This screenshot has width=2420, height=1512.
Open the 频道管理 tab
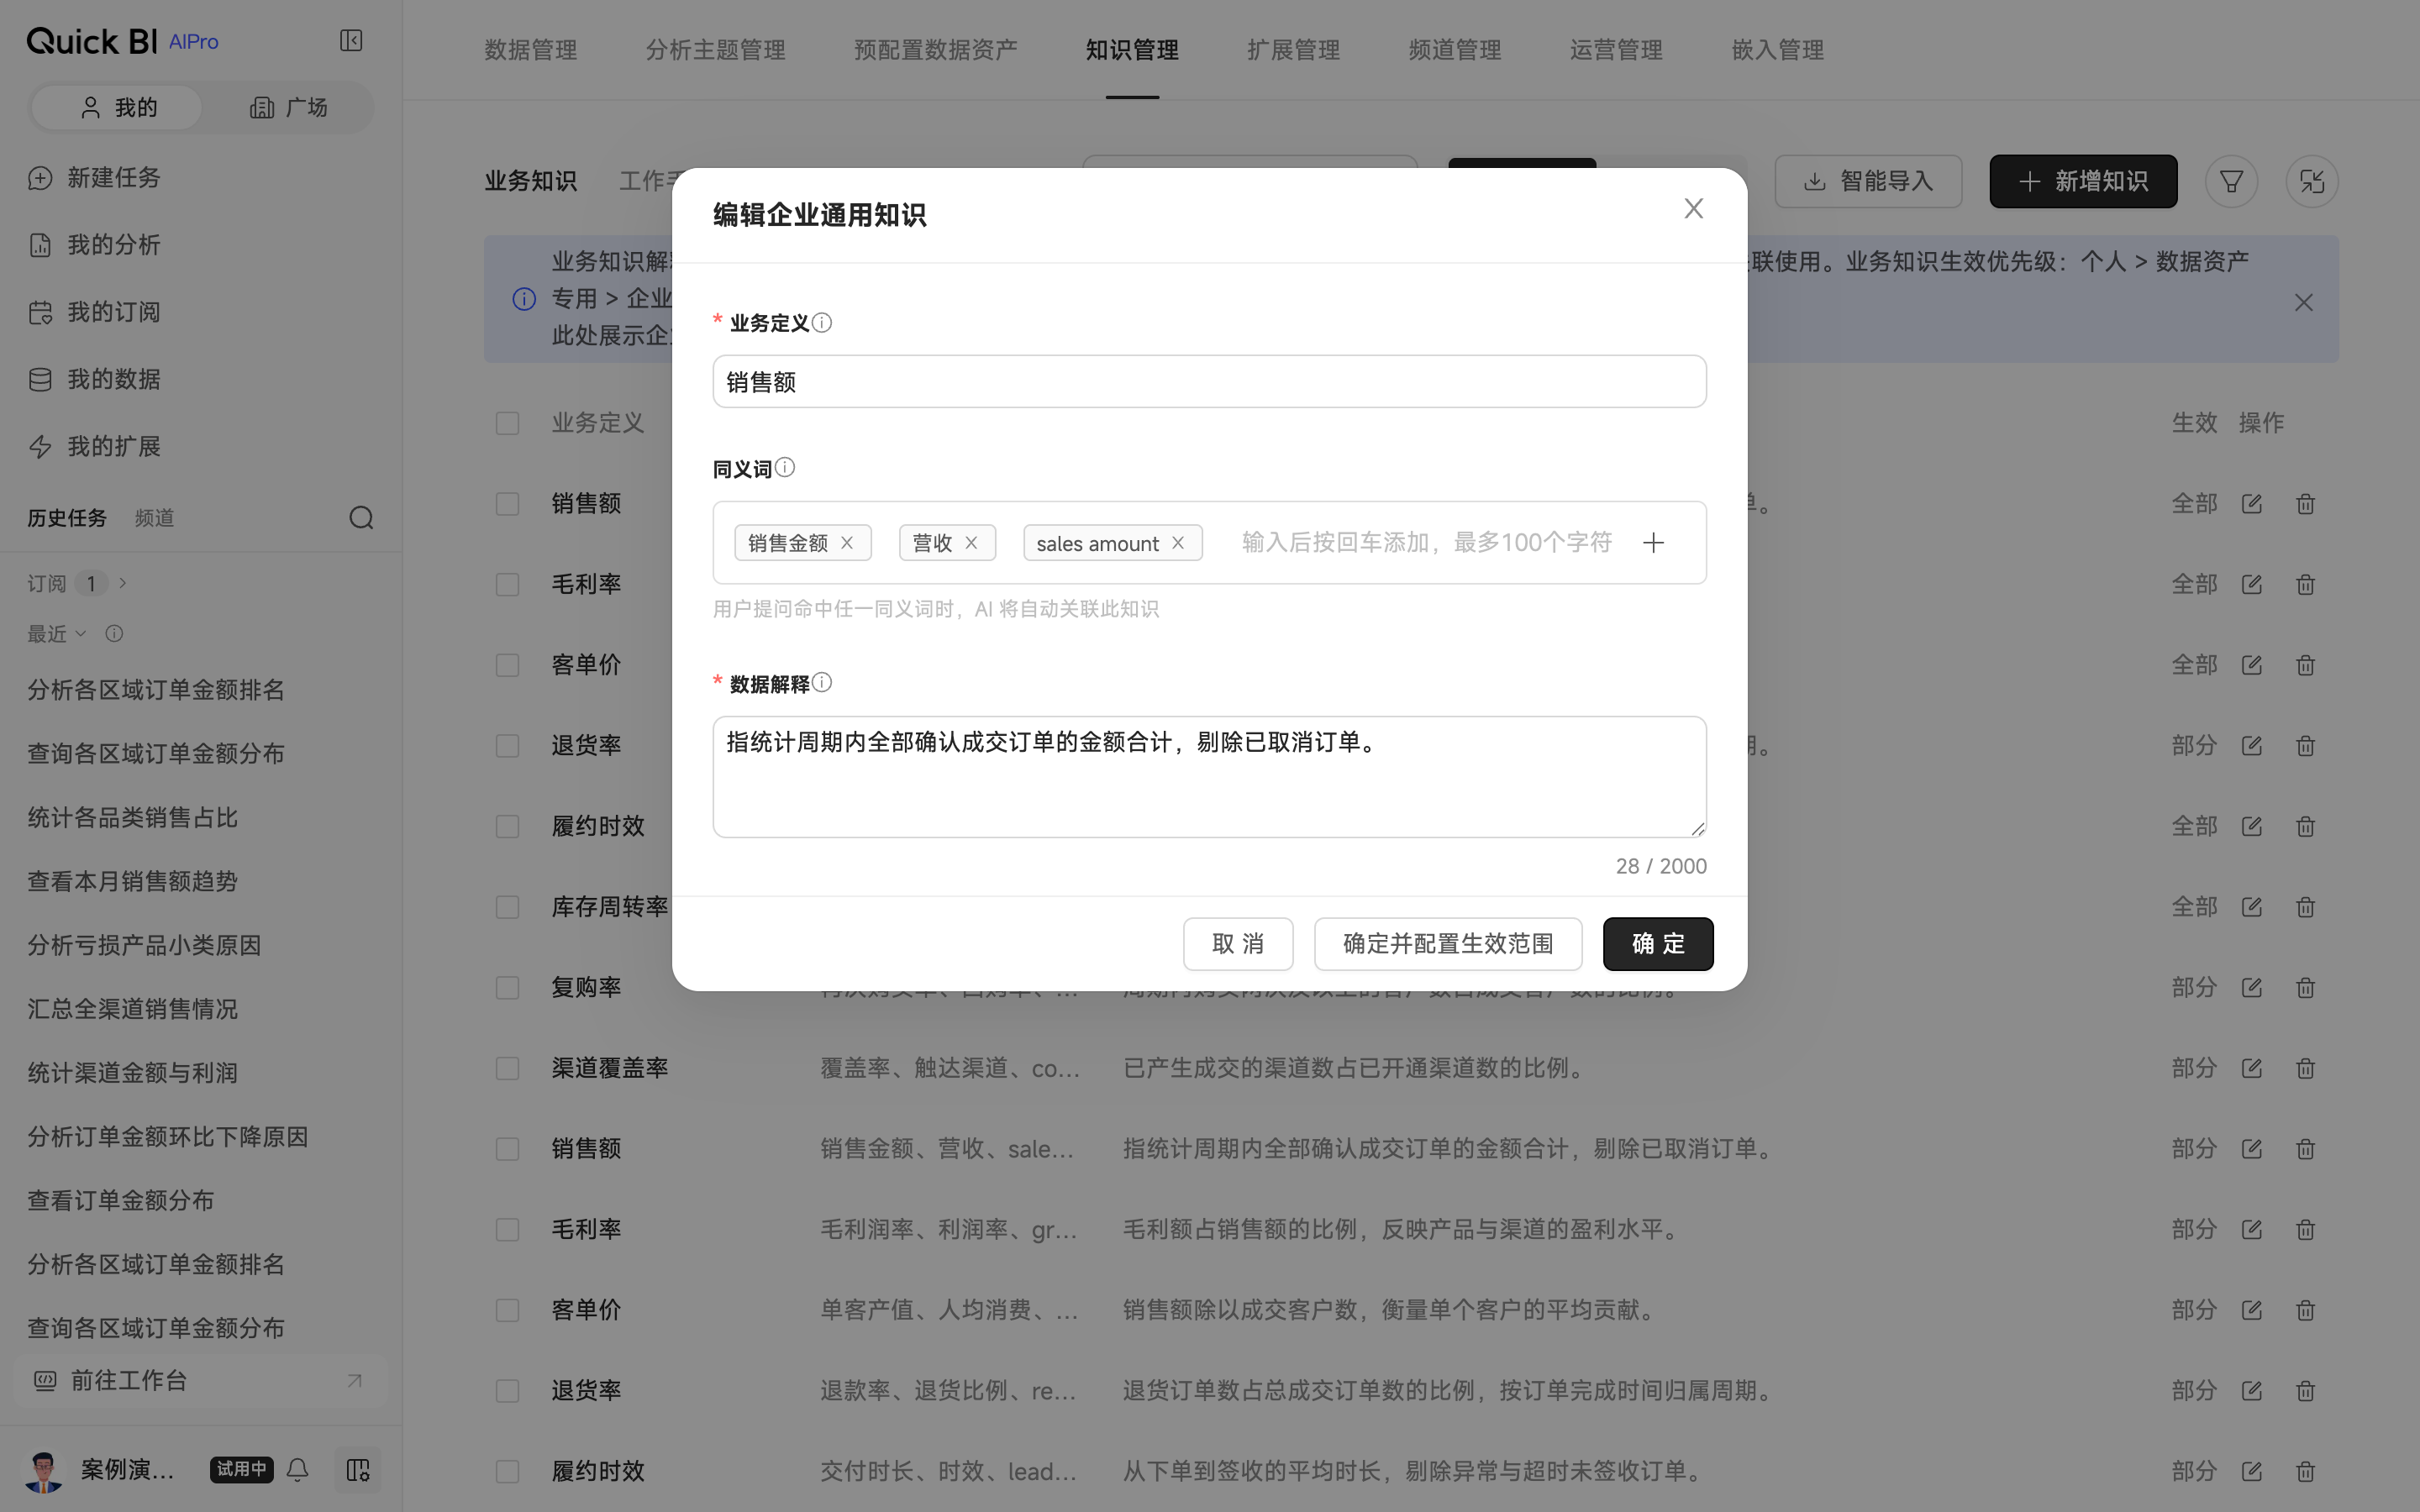click(1454, 50)
